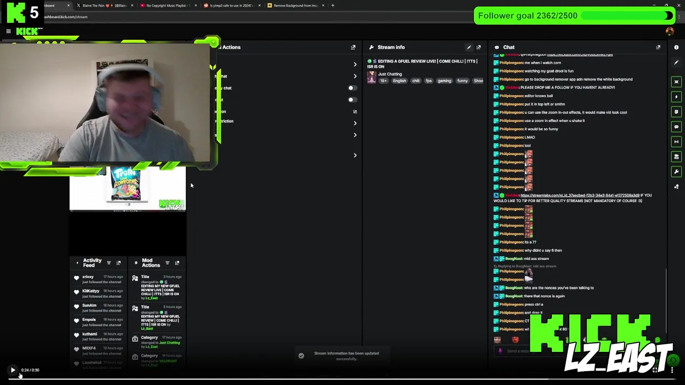Expand the last Channel Actions row chevron
Image resolution: width=685 pixels, height=385 pixels.
coord(355,155)
